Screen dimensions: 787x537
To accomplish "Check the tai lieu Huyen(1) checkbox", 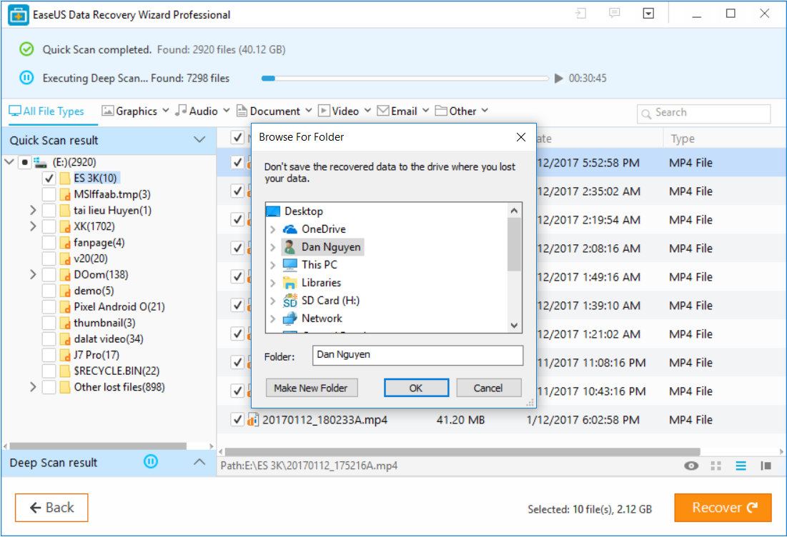I will click(x=49, y=210).
